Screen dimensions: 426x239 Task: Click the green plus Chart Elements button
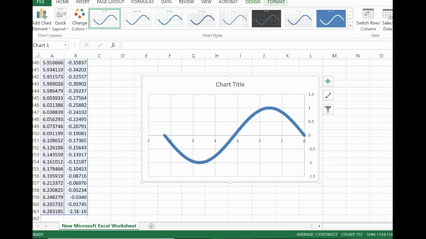328,81
